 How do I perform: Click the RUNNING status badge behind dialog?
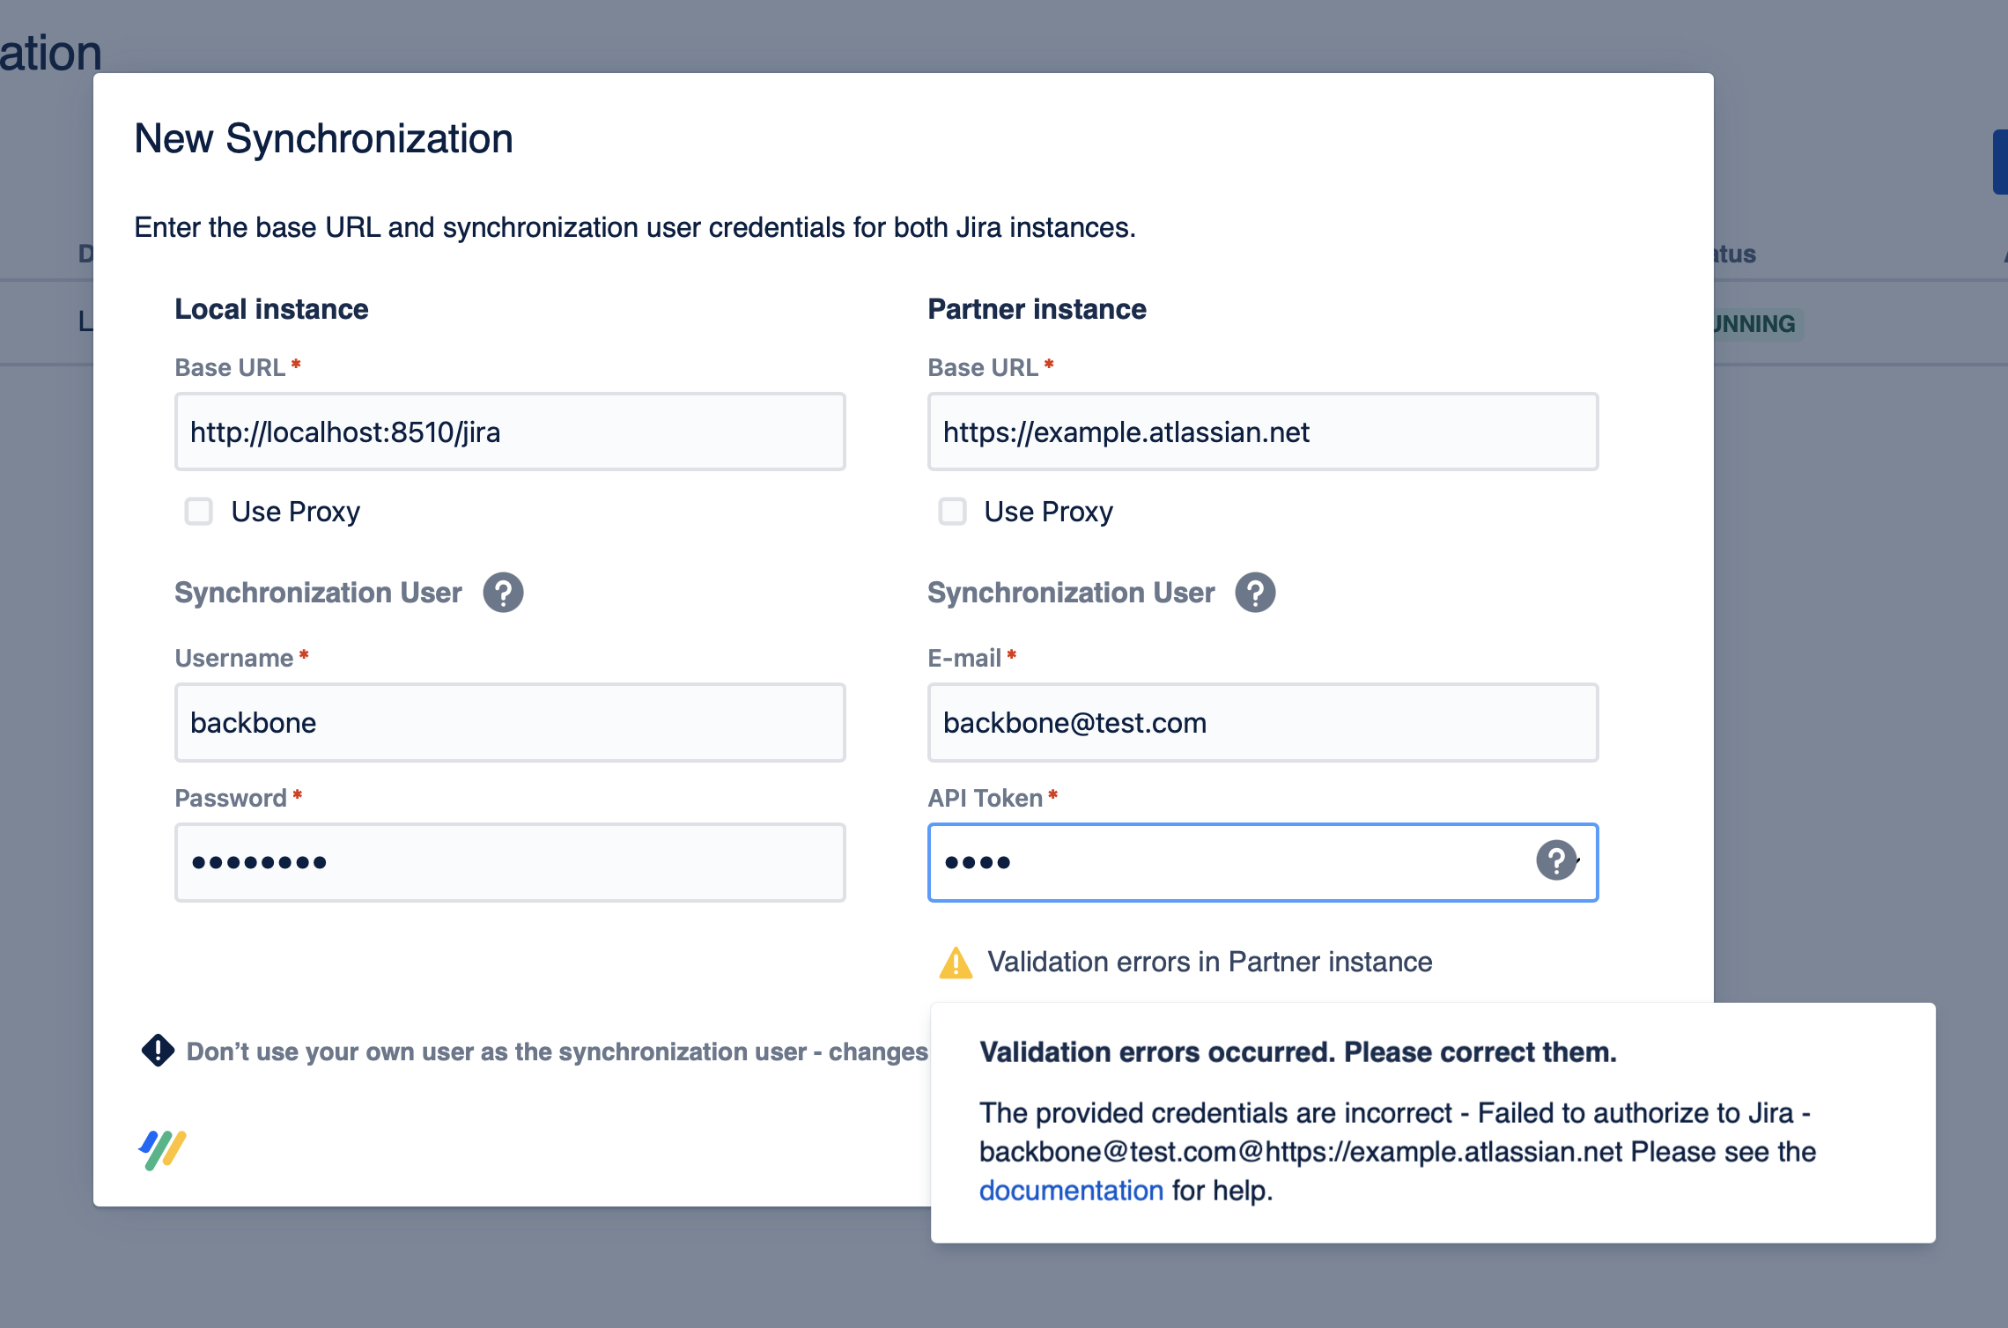[x=1755, y=324]
